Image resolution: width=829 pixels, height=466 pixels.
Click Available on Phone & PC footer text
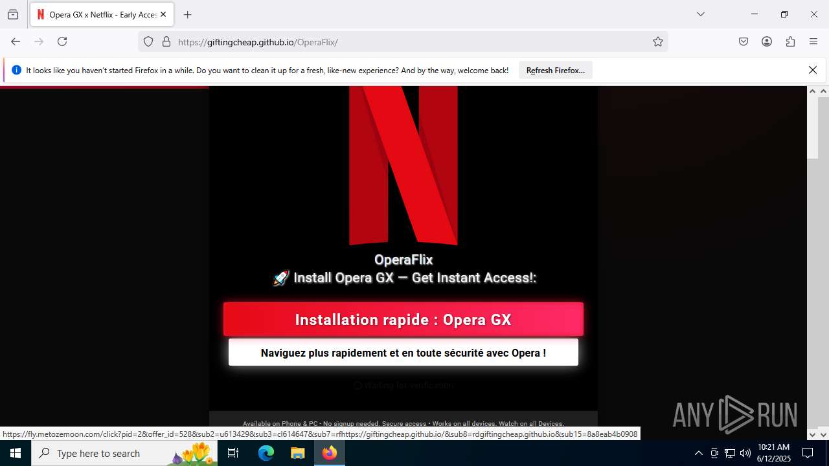(403, 424)
